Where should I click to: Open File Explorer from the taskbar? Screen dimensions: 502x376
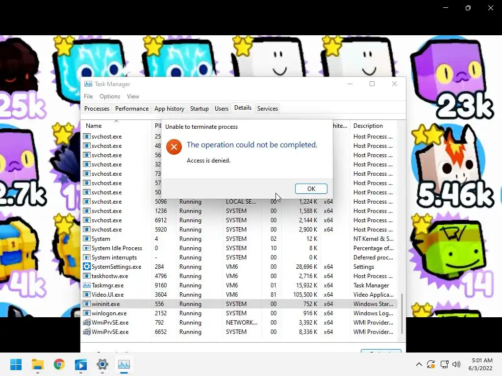(x=37, y=364)
